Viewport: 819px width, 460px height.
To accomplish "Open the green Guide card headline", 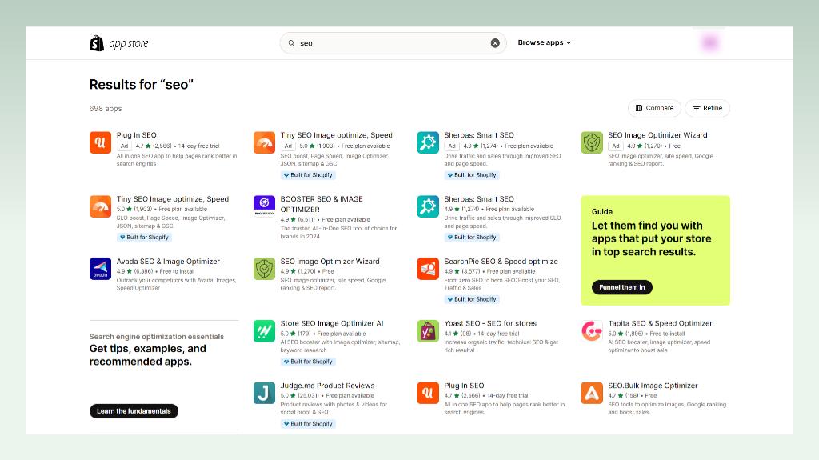I will point(651,239).
